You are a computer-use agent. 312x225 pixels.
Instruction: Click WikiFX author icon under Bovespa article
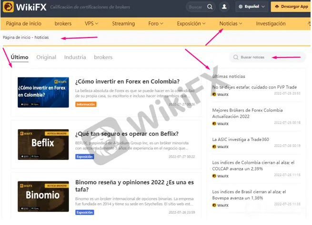coord(214,205)
